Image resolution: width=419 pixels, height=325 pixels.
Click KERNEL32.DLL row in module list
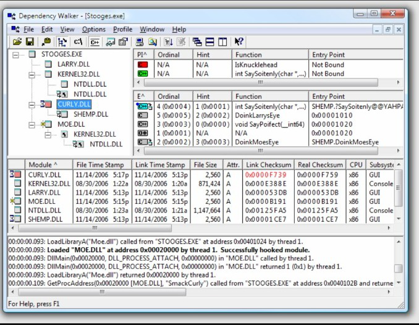coord(201,184)
